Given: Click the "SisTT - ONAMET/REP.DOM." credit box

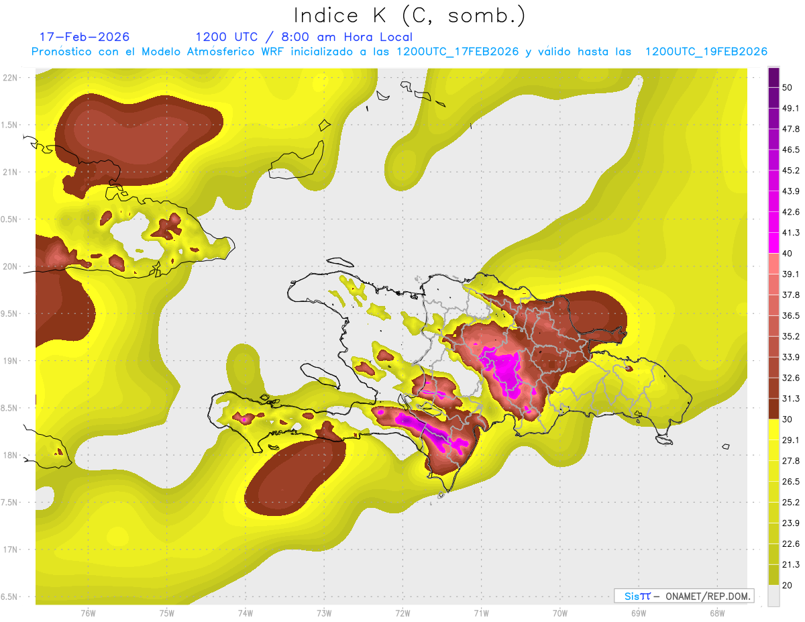Looking at the screenshot, I should pos(684,596).
